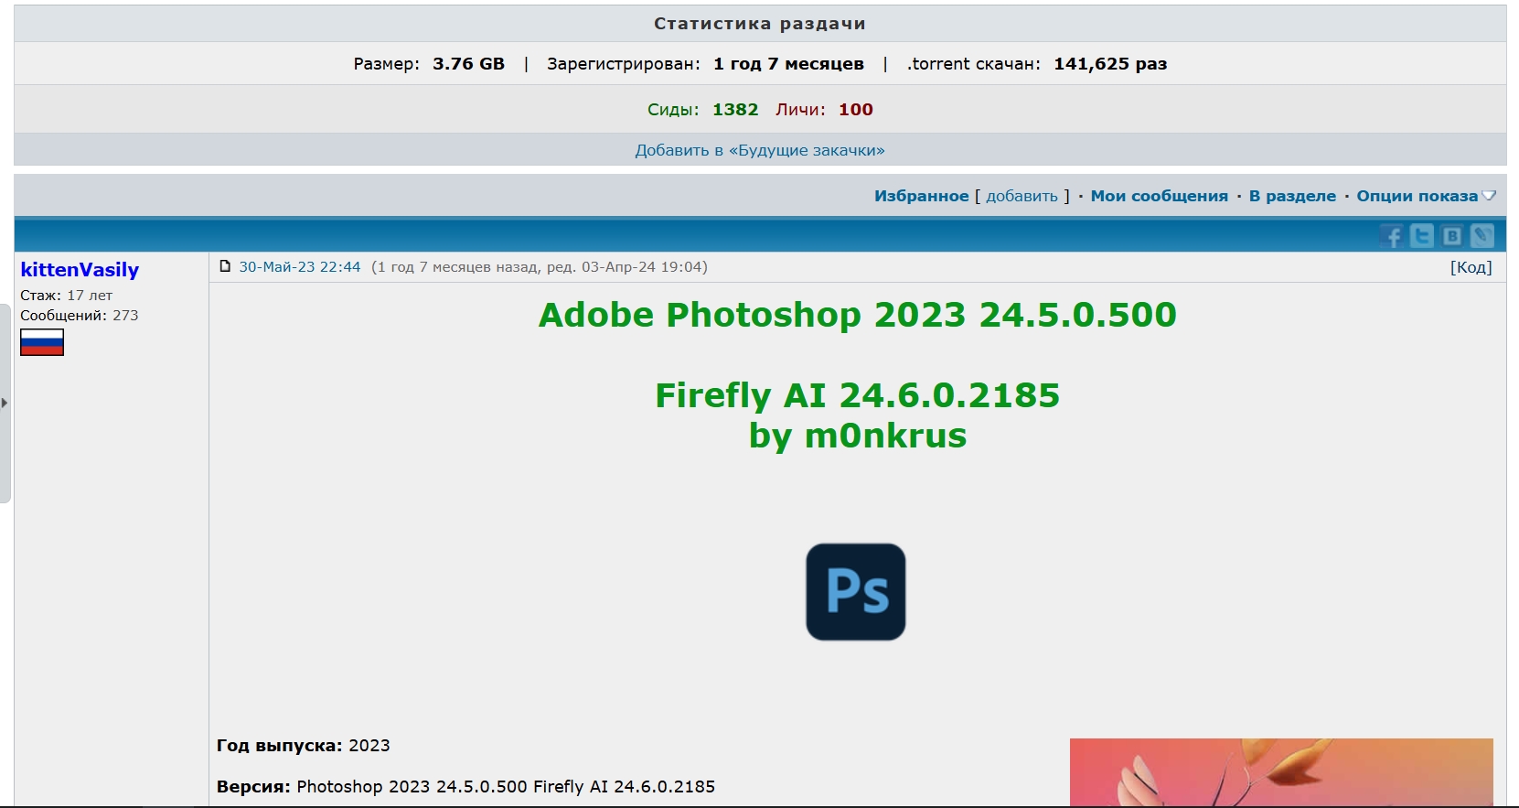Click the Сообщений: 273 text
The height and width of the screenshot is (808, 1519).
(80, 316)
